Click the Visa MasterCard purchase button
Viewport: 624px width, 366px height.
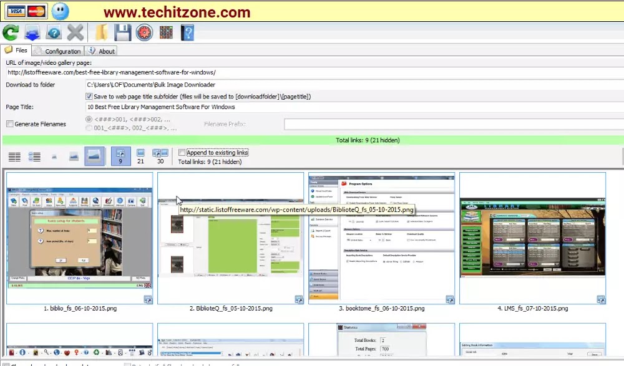(26, 11)
